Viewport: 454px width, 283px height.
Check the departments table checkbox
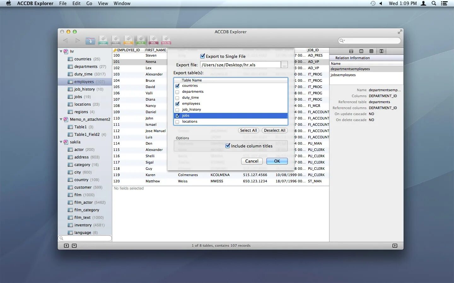pos(177,92)
